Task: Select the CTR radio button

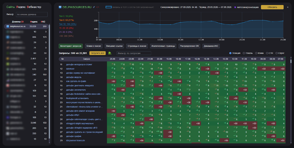Action: coord(267,53)
